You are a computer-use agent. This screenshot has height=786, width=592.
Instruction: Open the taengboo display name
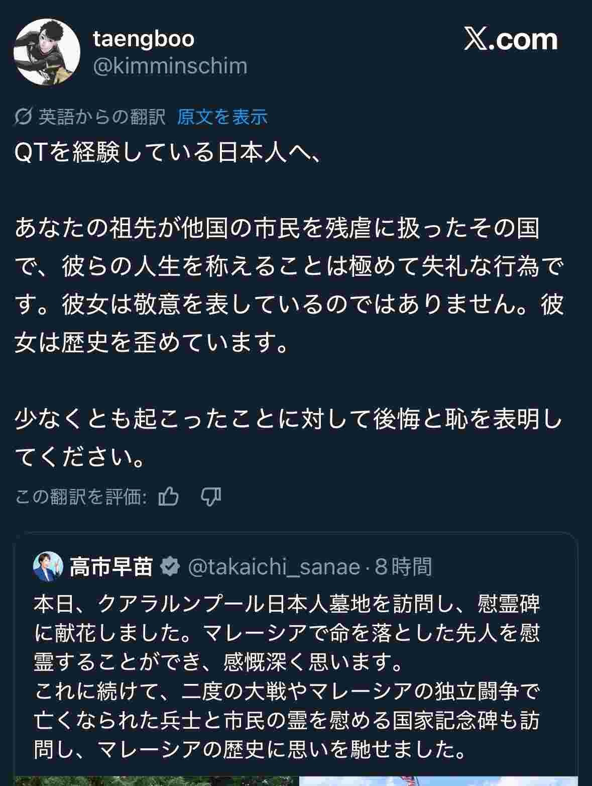tap(144, 39)
